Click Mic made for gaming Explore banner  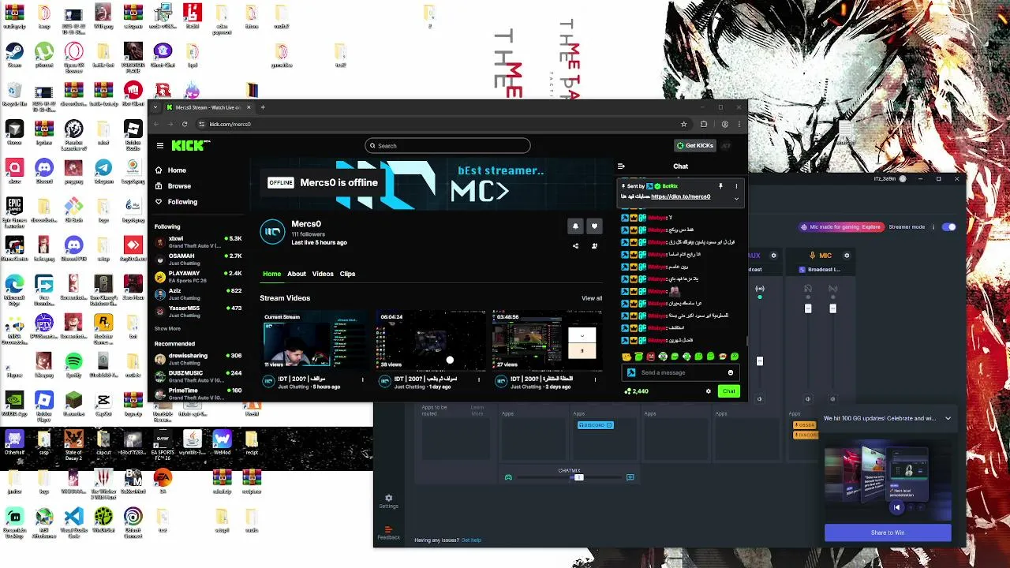click(x=840, y=227)
